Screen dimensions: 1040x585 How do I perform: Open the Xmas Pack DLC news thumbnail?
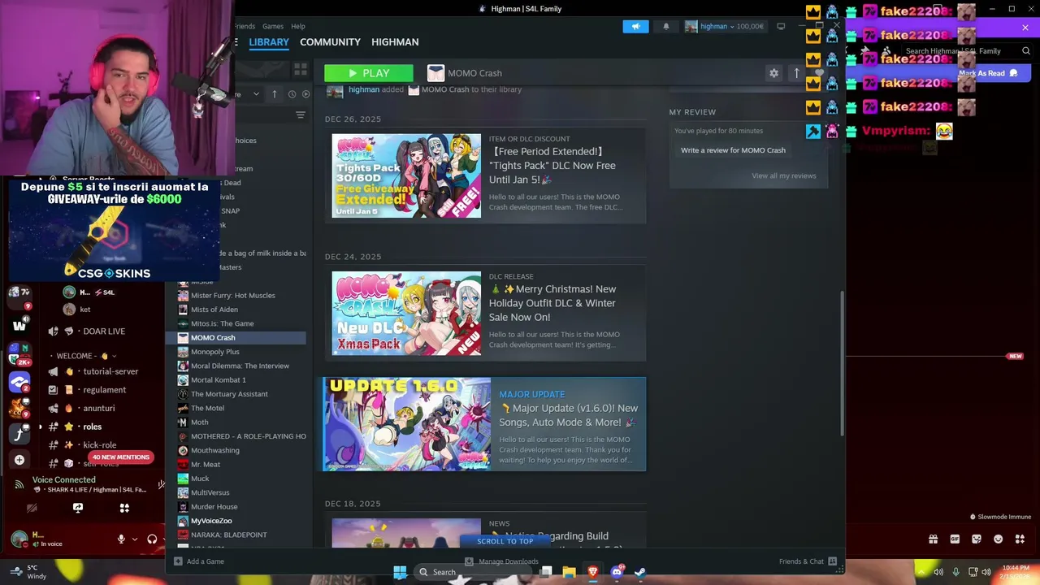tap(406, 313)
